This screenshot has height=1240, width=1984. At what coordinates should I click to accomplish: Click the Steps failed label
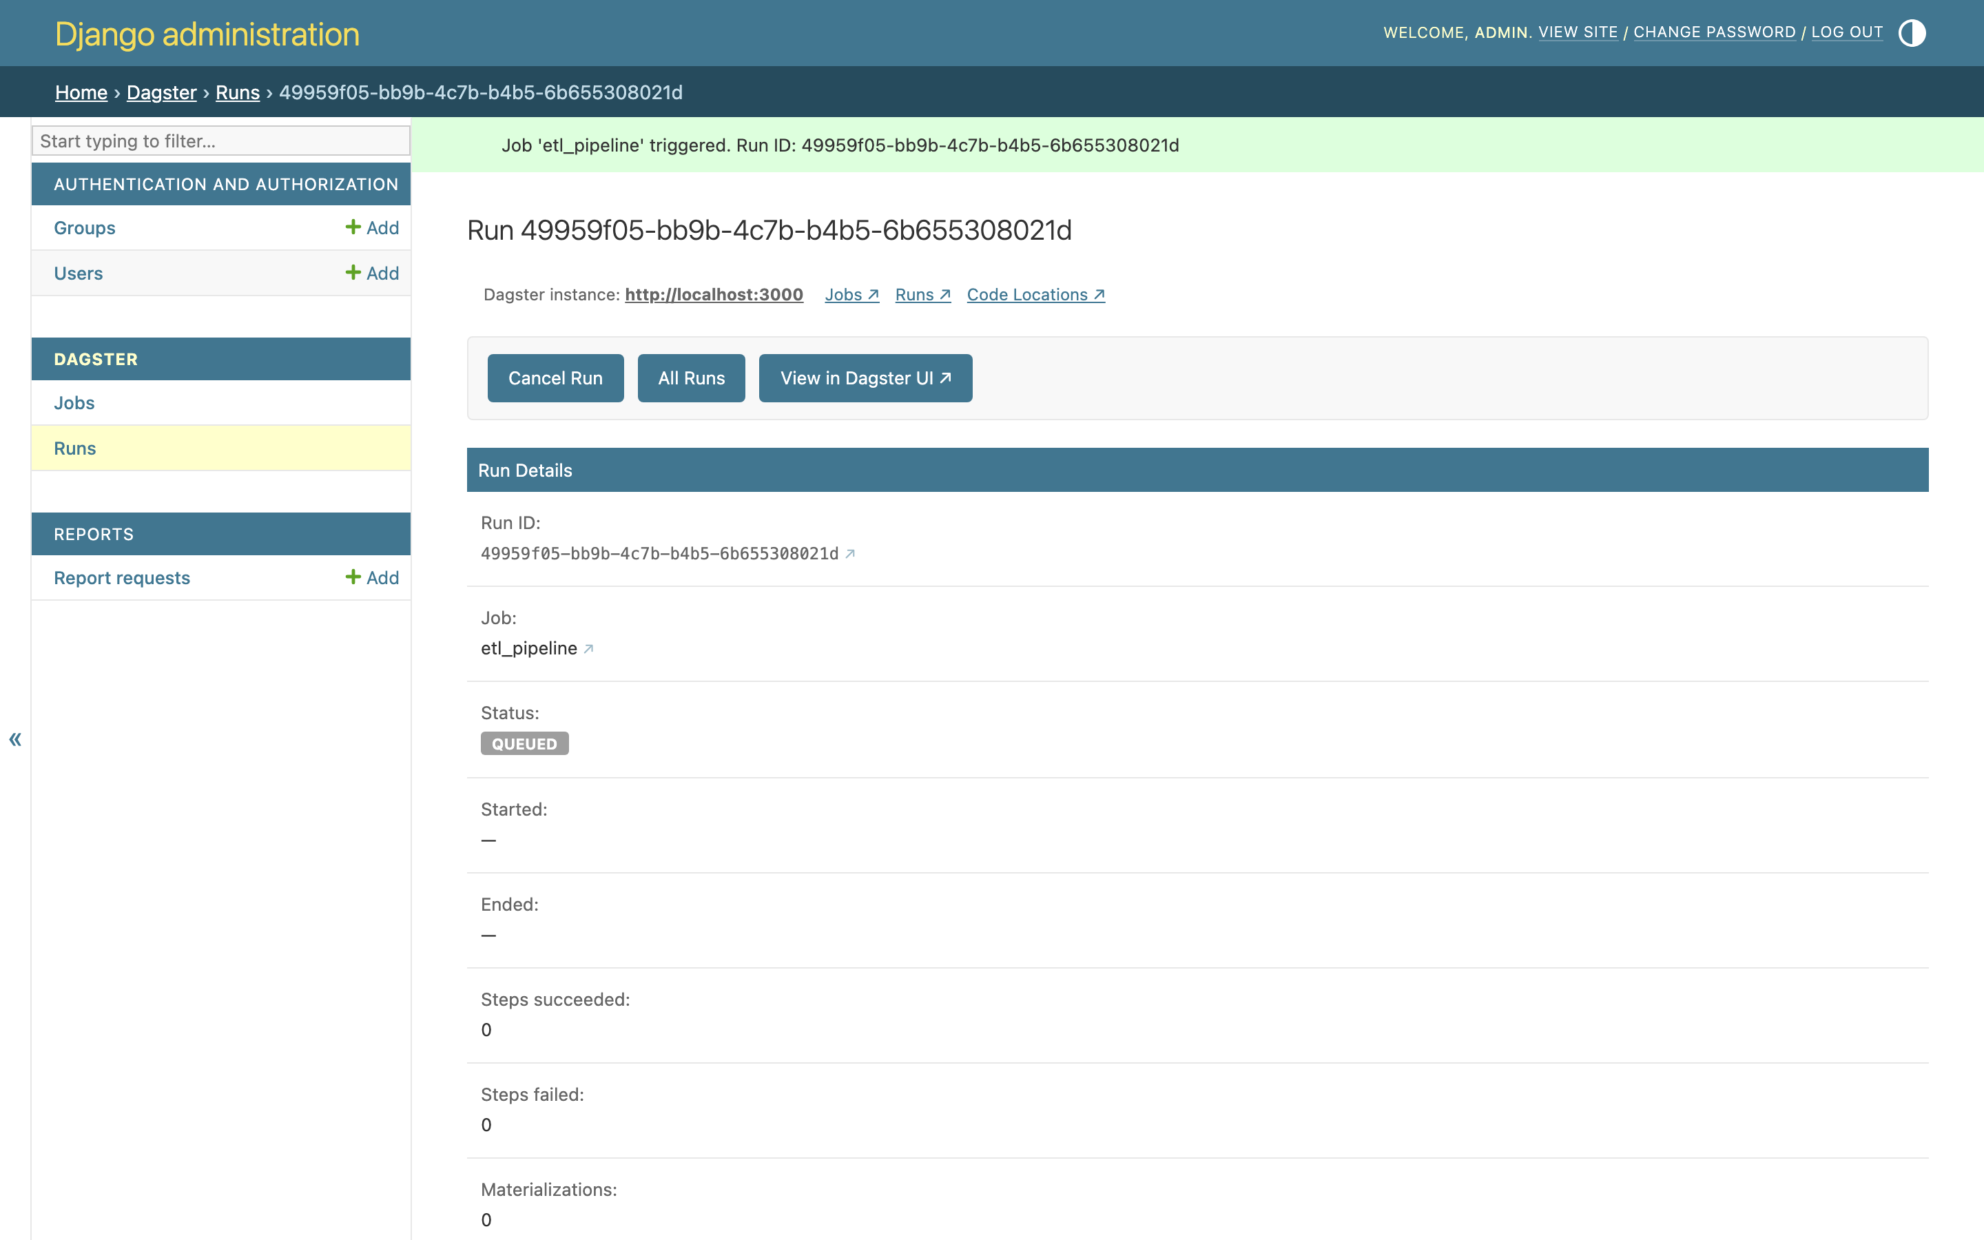533,1095
